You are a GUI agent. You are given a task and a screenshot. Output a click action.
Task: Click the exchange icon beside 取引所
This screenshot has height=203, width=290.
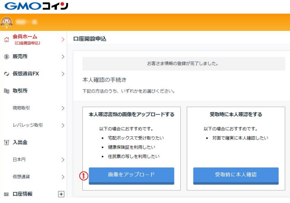pyautogui.click(x=6, y=91)
